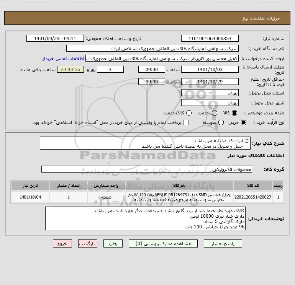Screen dimensions: 295x285
Task: Click the ردیف column header
Action: point(278,186)
